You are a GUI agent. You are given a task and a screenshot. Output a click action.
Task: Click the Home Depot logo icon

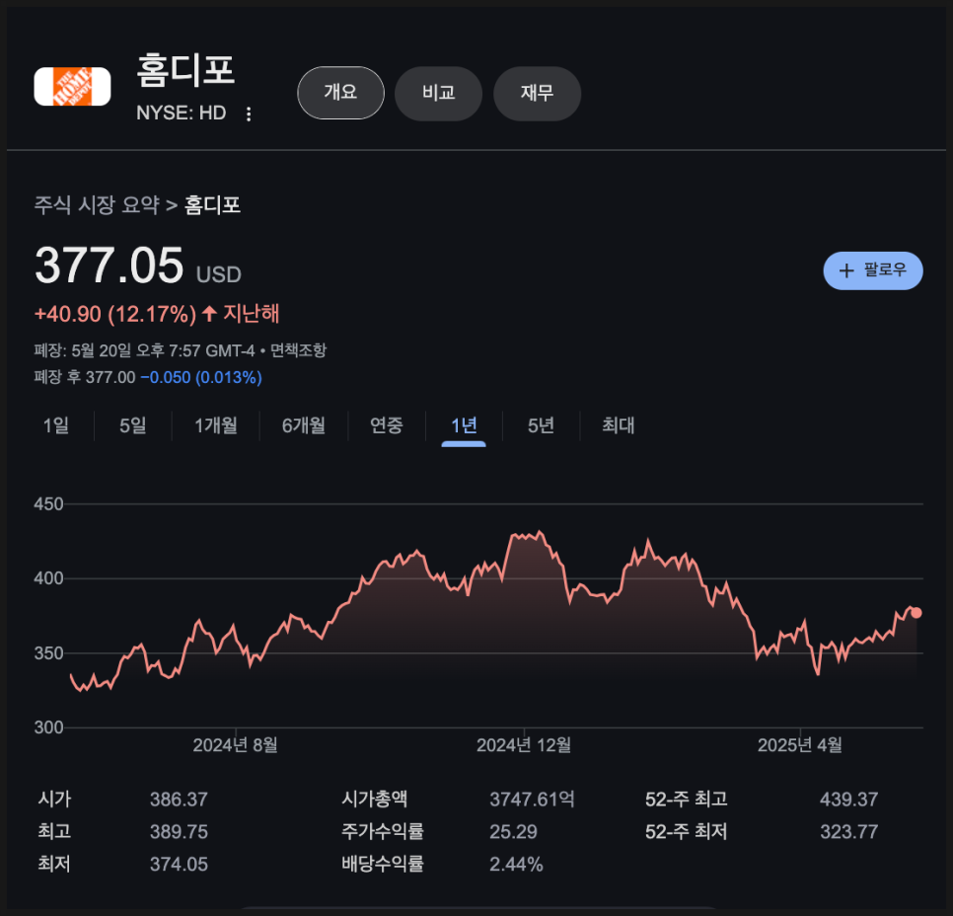tap(72, 87)
